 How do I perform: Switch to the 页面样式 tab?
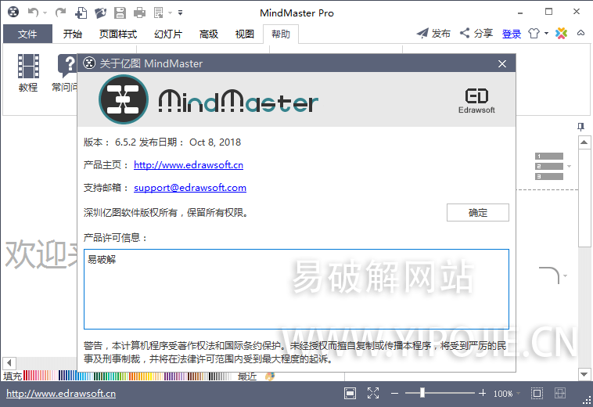point(118,34)
